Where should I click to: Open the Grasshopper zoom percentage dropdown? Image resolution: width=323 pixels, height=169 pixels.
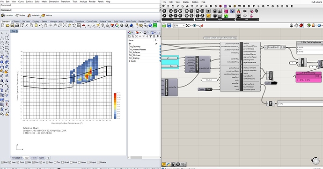[x=179, y=26]
